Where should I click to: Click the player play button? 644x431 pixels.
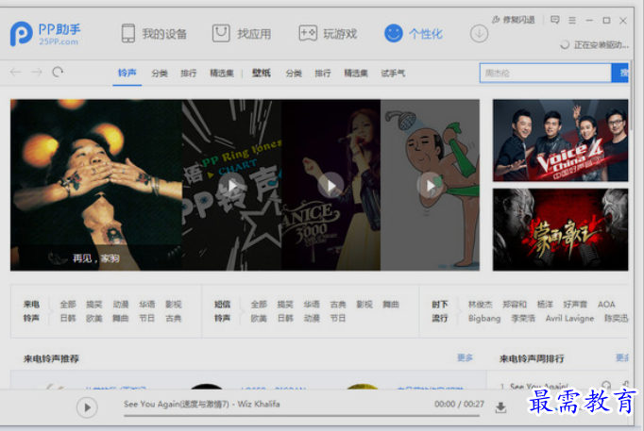coord(87,407)
